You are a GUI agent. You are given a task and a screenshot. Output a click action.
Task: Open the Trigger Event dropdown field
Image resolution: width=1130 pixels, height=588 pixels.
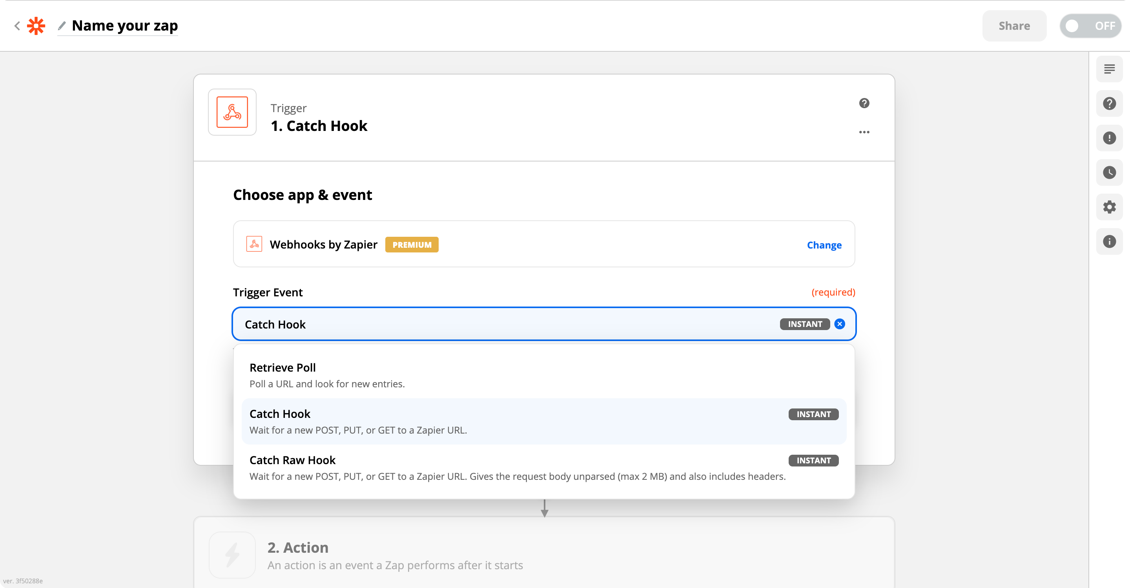(543, 324)
